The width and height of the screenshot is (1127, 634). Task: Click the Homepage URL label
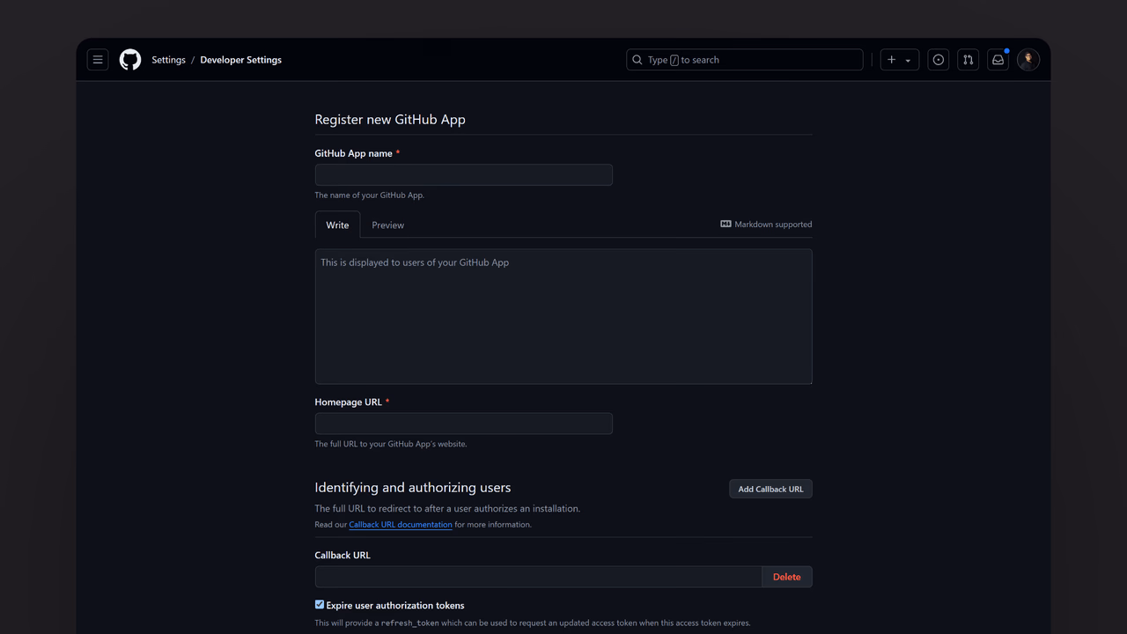coord(349,402)
